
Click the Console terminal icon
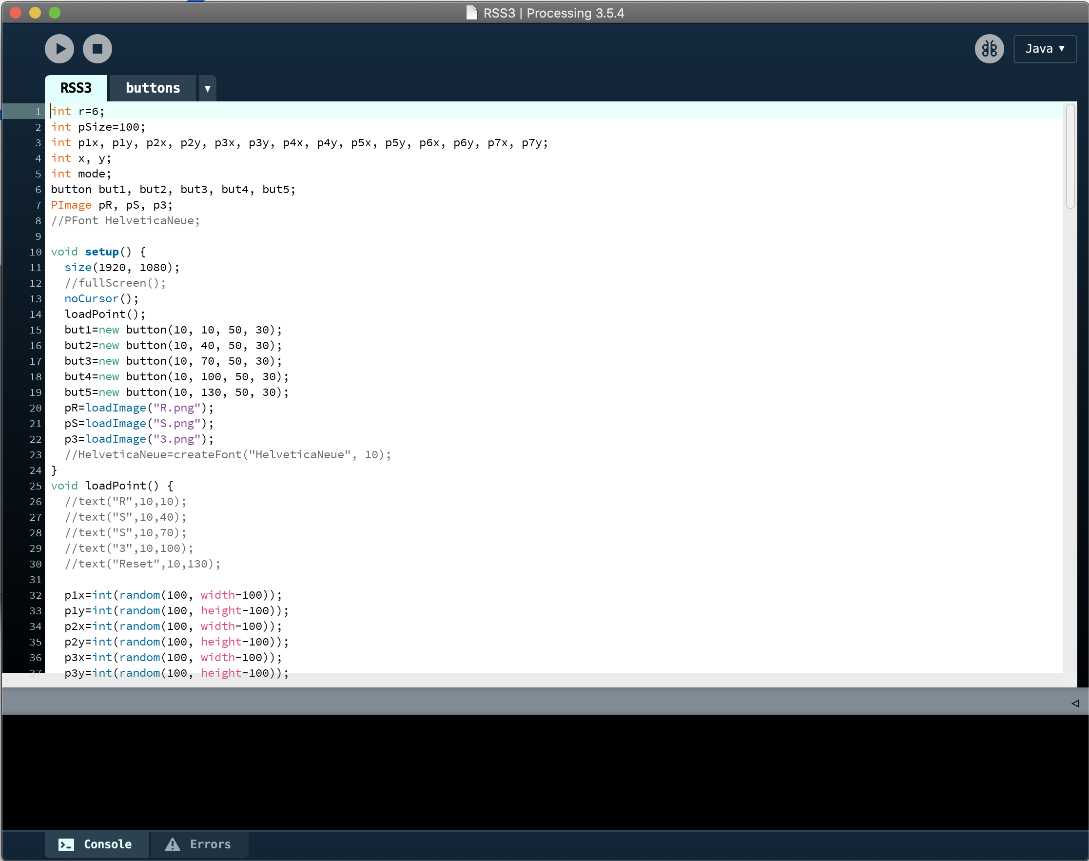click(66, 844)
